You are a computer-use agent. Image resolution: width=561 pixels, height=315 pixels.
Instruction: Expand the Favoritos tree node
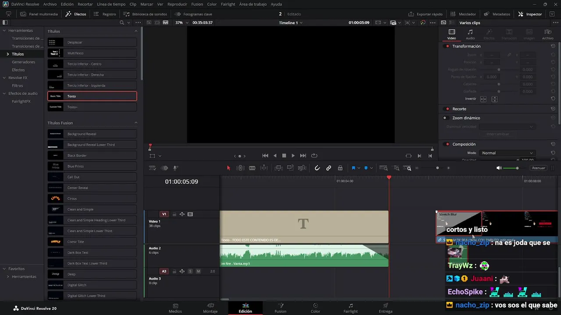coord(4,269)
